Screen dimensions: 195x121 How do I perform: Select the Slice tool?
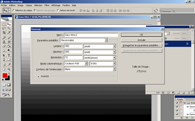[9, 33]
